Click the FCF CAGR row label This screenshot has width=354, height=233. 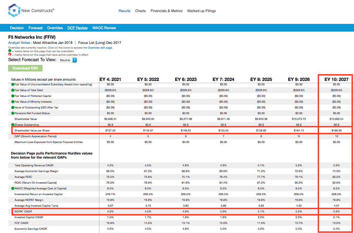click(21, 223)
